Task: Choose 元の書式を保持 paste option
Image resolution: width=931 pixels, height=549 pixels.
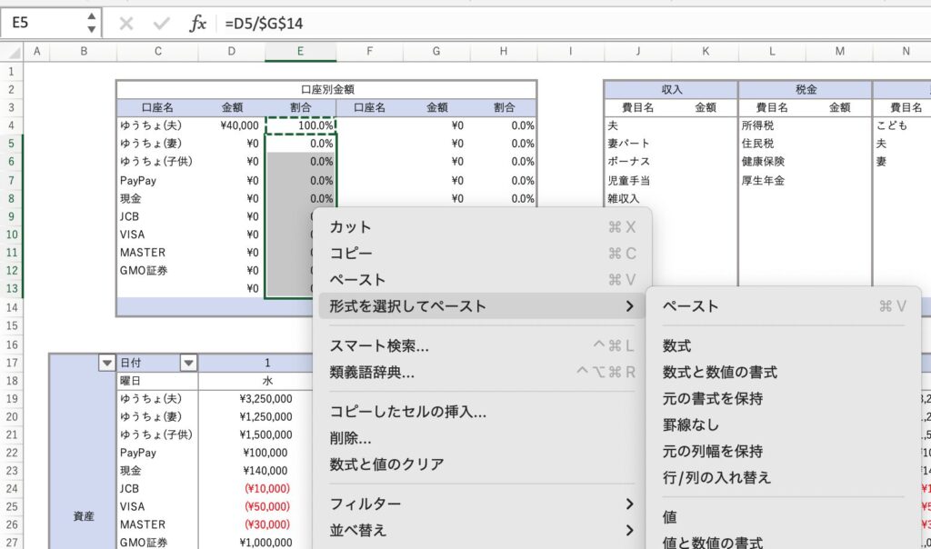Action: click(713, 398)
